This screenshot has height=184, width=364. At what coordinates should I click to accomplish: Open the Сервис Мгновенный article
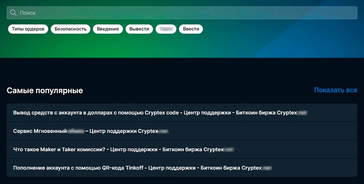[x=182, y=131]
